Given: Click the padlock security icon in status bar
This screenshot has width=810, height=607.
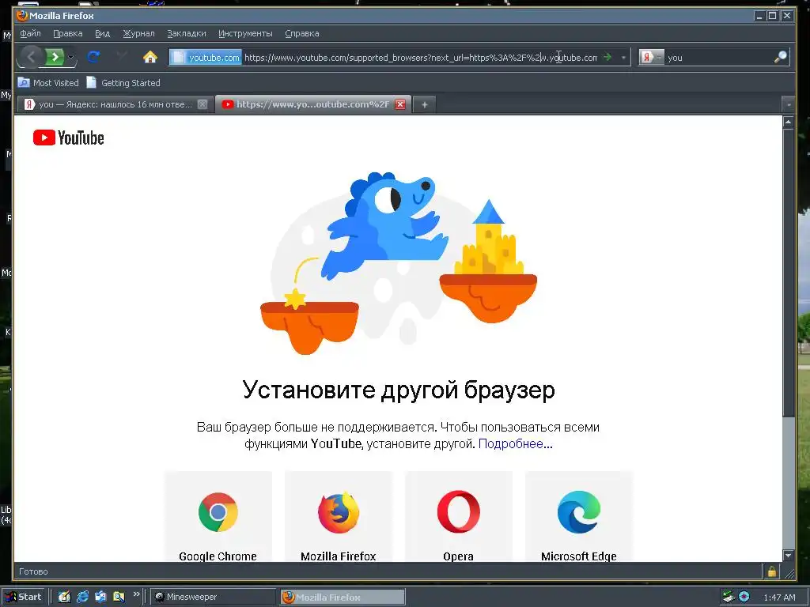Looking at the screenshot, I should point(772,571).
